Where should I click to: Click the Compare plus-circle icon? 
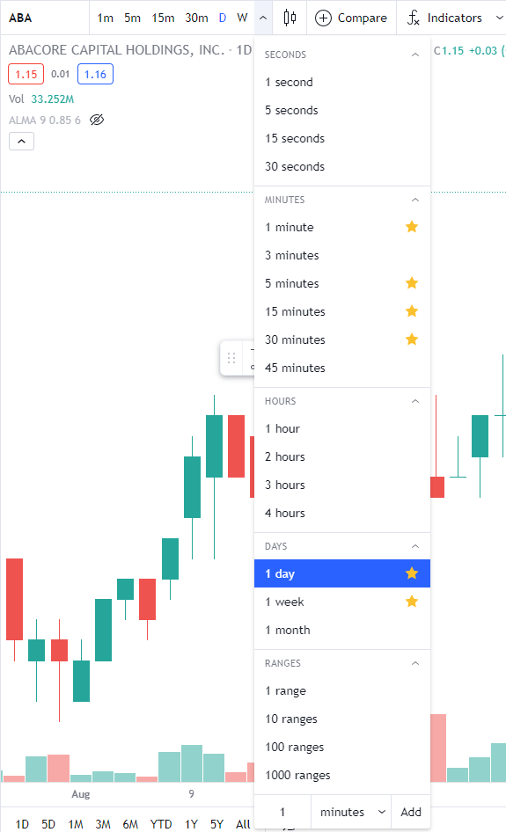(x=323, y=18)
